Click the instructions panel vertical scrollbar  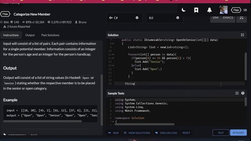click(102, 100)
